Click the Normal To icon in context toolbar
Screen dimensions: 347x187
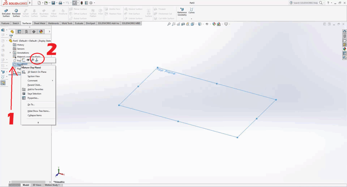37,60
